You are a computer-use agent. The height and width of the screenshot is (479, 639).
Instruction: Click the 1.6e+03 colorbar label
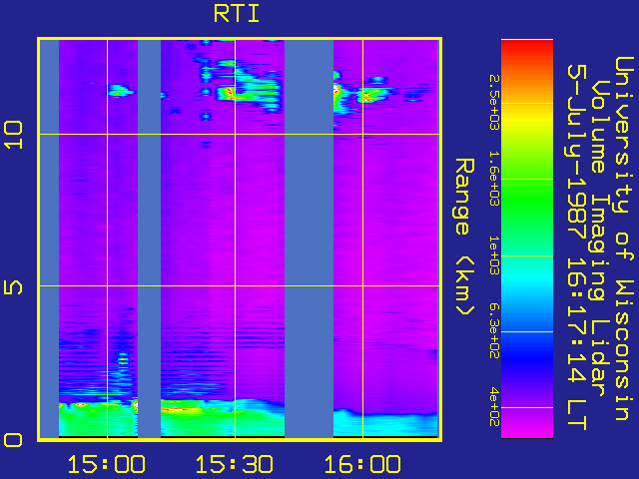[494, 179]
